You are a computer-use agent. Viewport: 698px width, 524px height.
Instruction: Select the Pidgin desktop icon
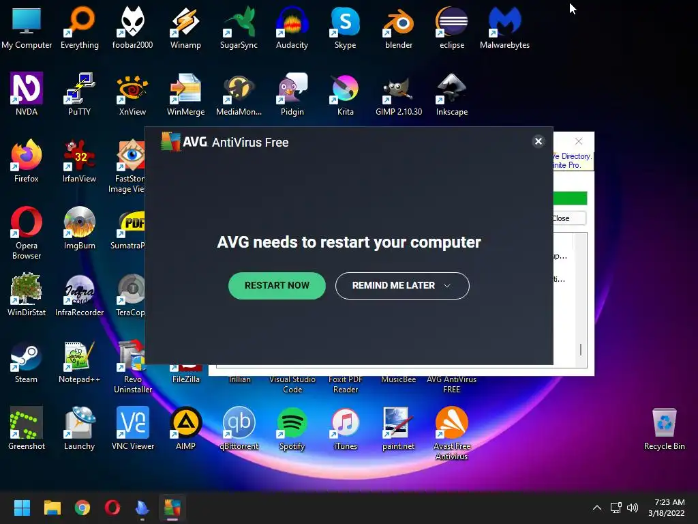coord(292,94)
